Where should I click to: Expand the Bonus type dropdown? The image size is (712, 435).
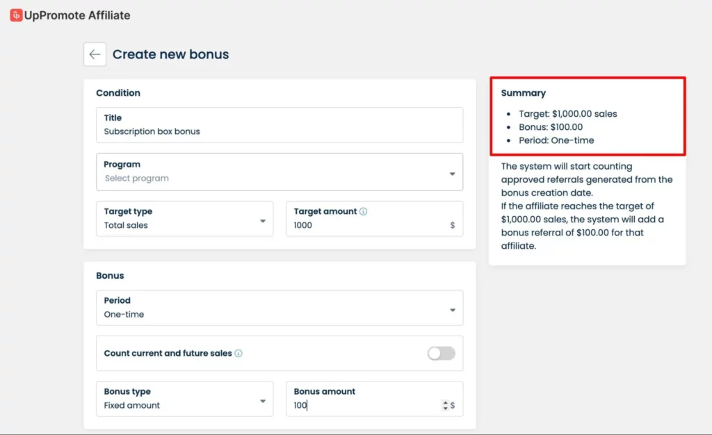[x=184, y=399]
